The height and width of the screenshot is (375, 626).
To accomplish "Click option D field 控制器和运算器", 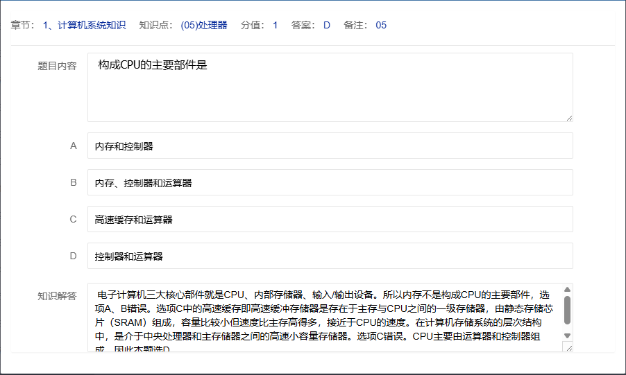I will [330, 256].
